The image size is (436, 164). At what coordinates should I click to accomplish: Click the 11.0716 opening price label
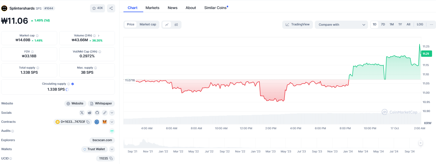pyautogui.click(x=130, y=80)
